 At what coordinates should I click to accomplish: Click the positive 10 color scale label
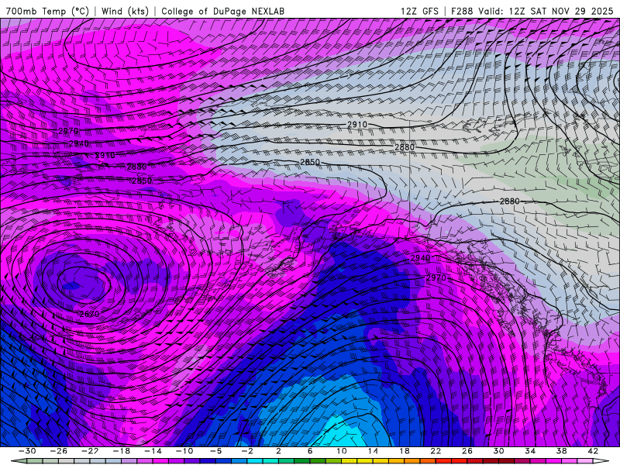pos(341,451)
